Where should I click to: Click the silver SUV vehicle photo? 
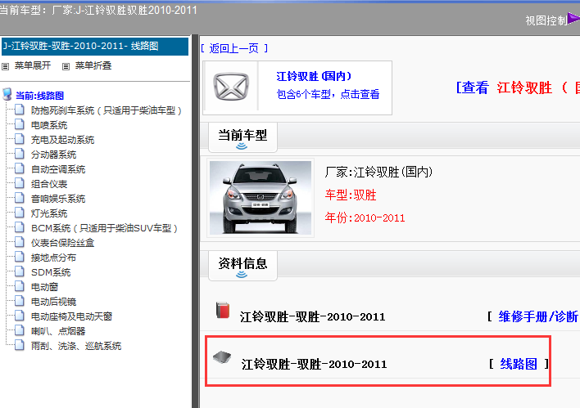pos(261,198)
